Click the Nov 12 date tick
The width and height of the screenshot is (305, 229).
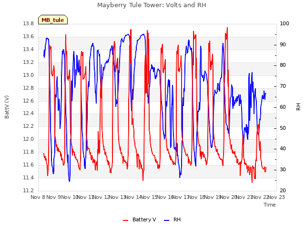(102, 197)
